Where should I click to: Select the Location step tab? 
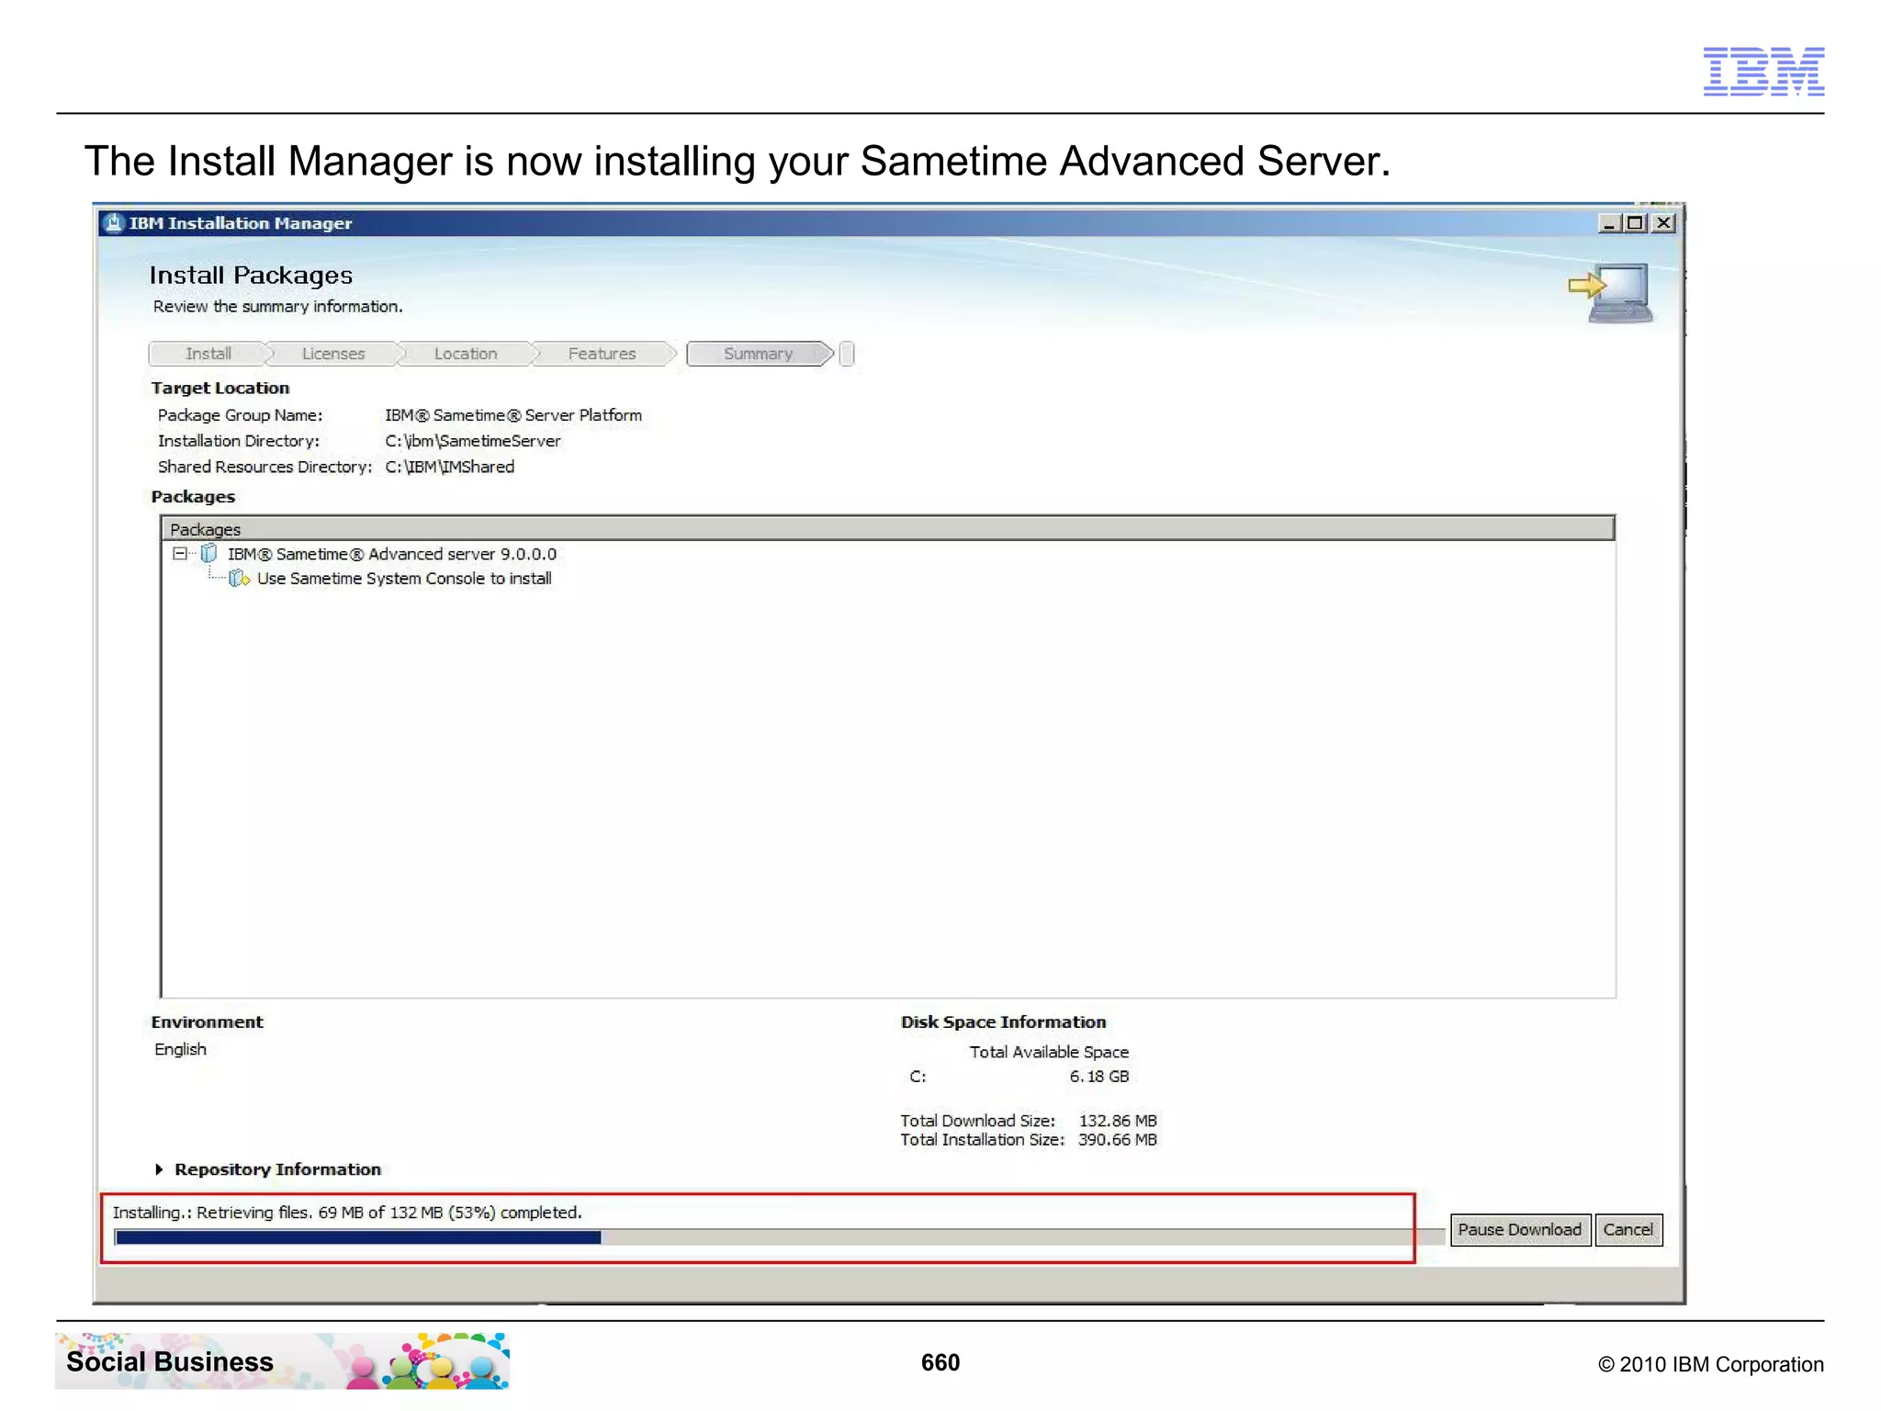coord(466,354)
